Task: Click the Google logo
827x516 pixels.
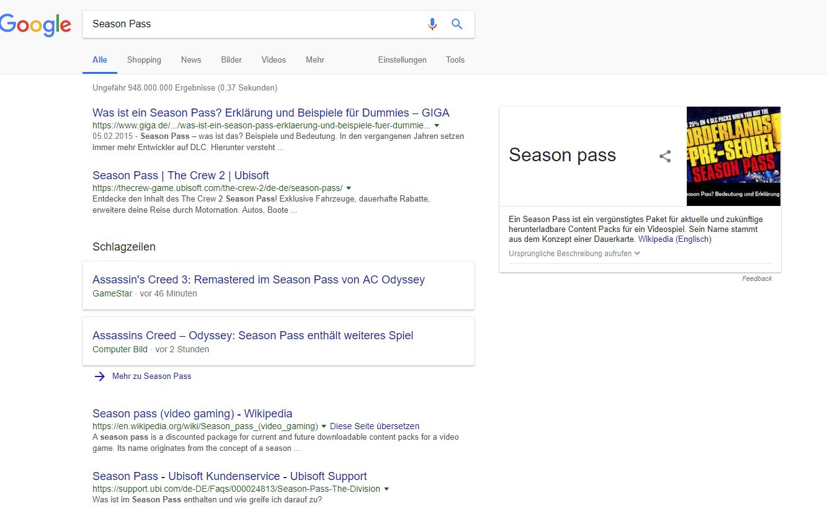Action: tap(35, 25)
